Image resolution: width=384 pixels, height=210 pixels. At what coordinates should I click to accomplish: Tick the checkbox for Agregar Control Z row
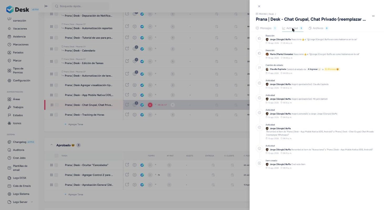click(56, 175)
